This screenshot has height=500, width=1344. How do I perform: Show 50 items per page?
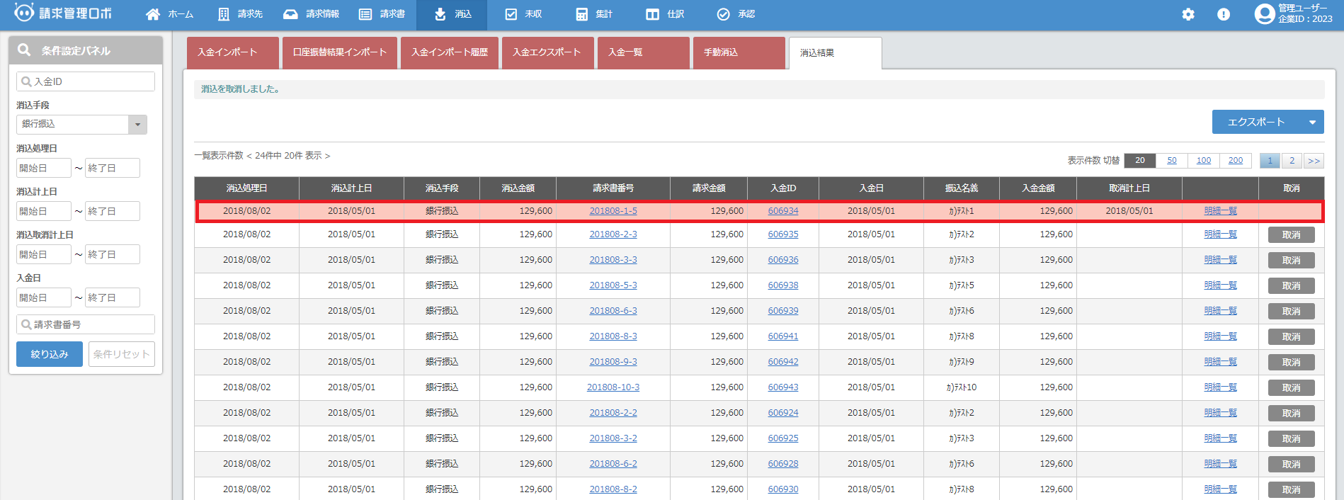point(1172,161)
